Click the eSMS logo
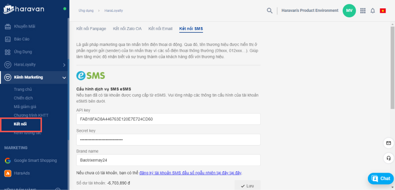Viewport: 395px width, 190px height. coord(91,75)
